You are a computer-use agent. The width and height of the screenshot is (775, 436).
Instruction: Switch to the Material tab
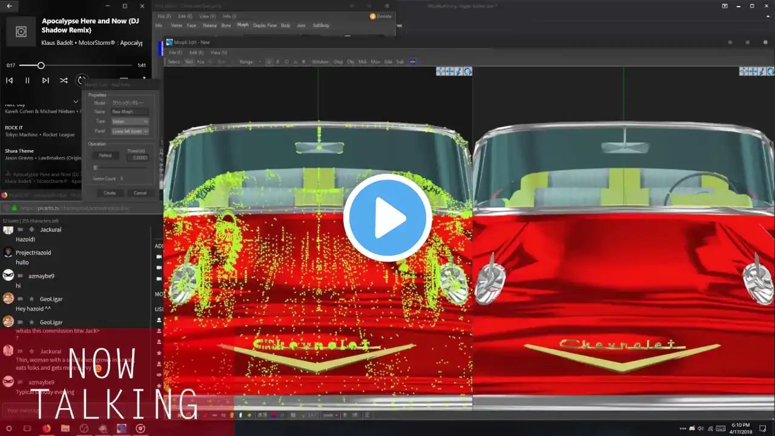209,25
